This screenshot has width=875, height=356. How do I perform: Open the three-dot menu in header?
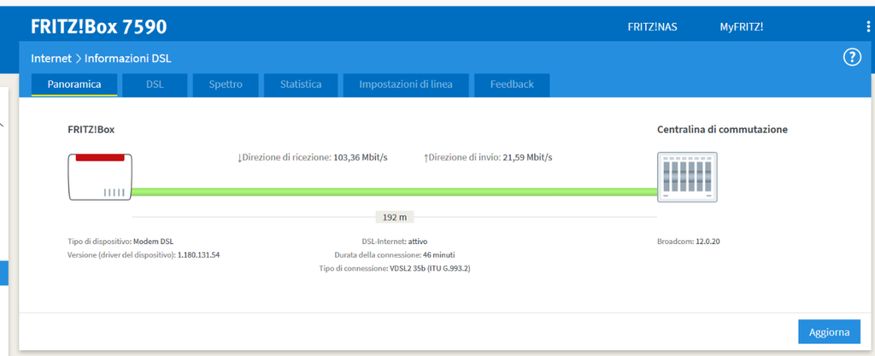coord(867,26)
